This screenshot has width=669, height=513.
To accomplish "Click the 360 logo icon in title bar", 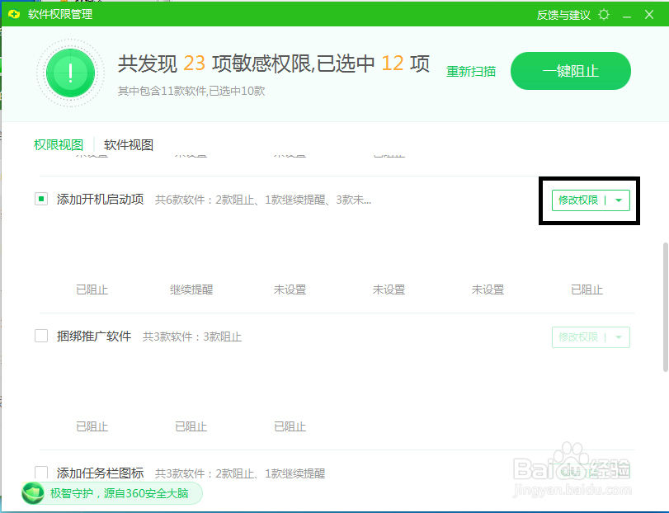I will coord(14,15).
